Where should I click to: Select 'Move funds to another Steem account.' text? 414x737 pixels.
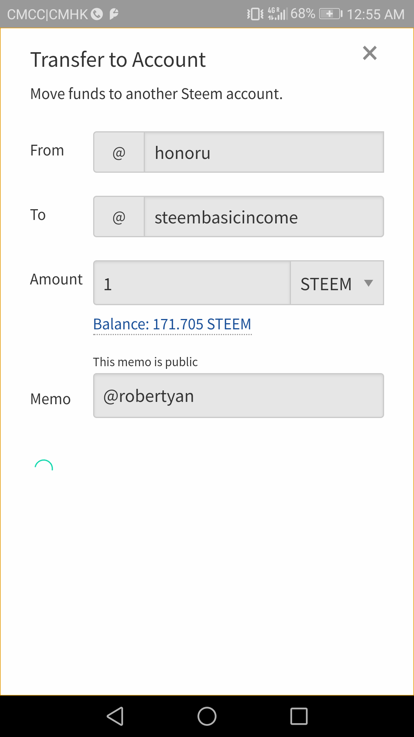tap(156, 94)
